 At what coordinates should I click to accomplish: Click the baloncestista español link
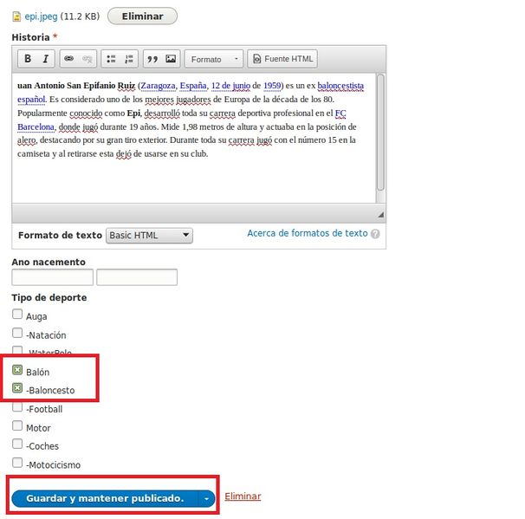[x=340, y=86]
